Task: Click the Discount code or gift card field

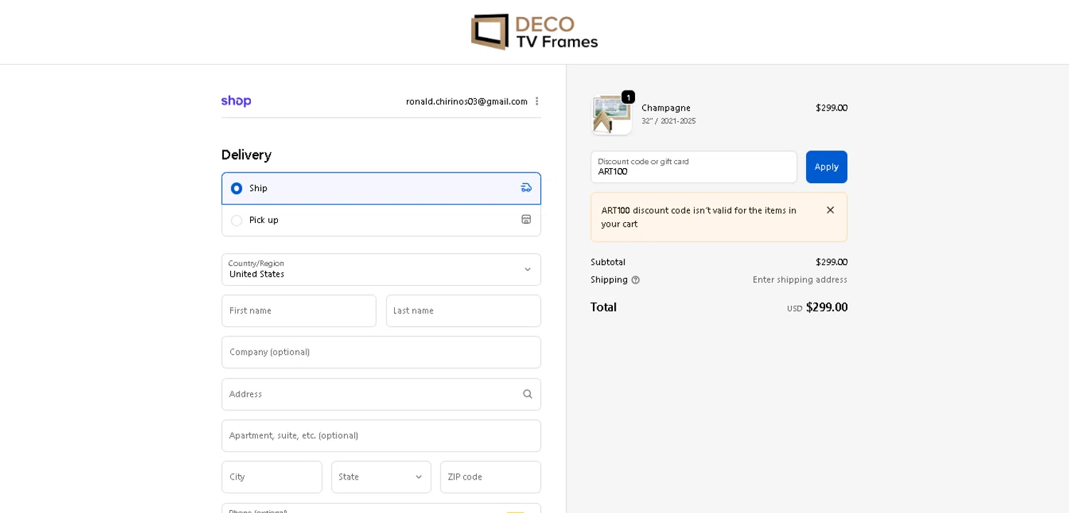Action: pos(693,167)
